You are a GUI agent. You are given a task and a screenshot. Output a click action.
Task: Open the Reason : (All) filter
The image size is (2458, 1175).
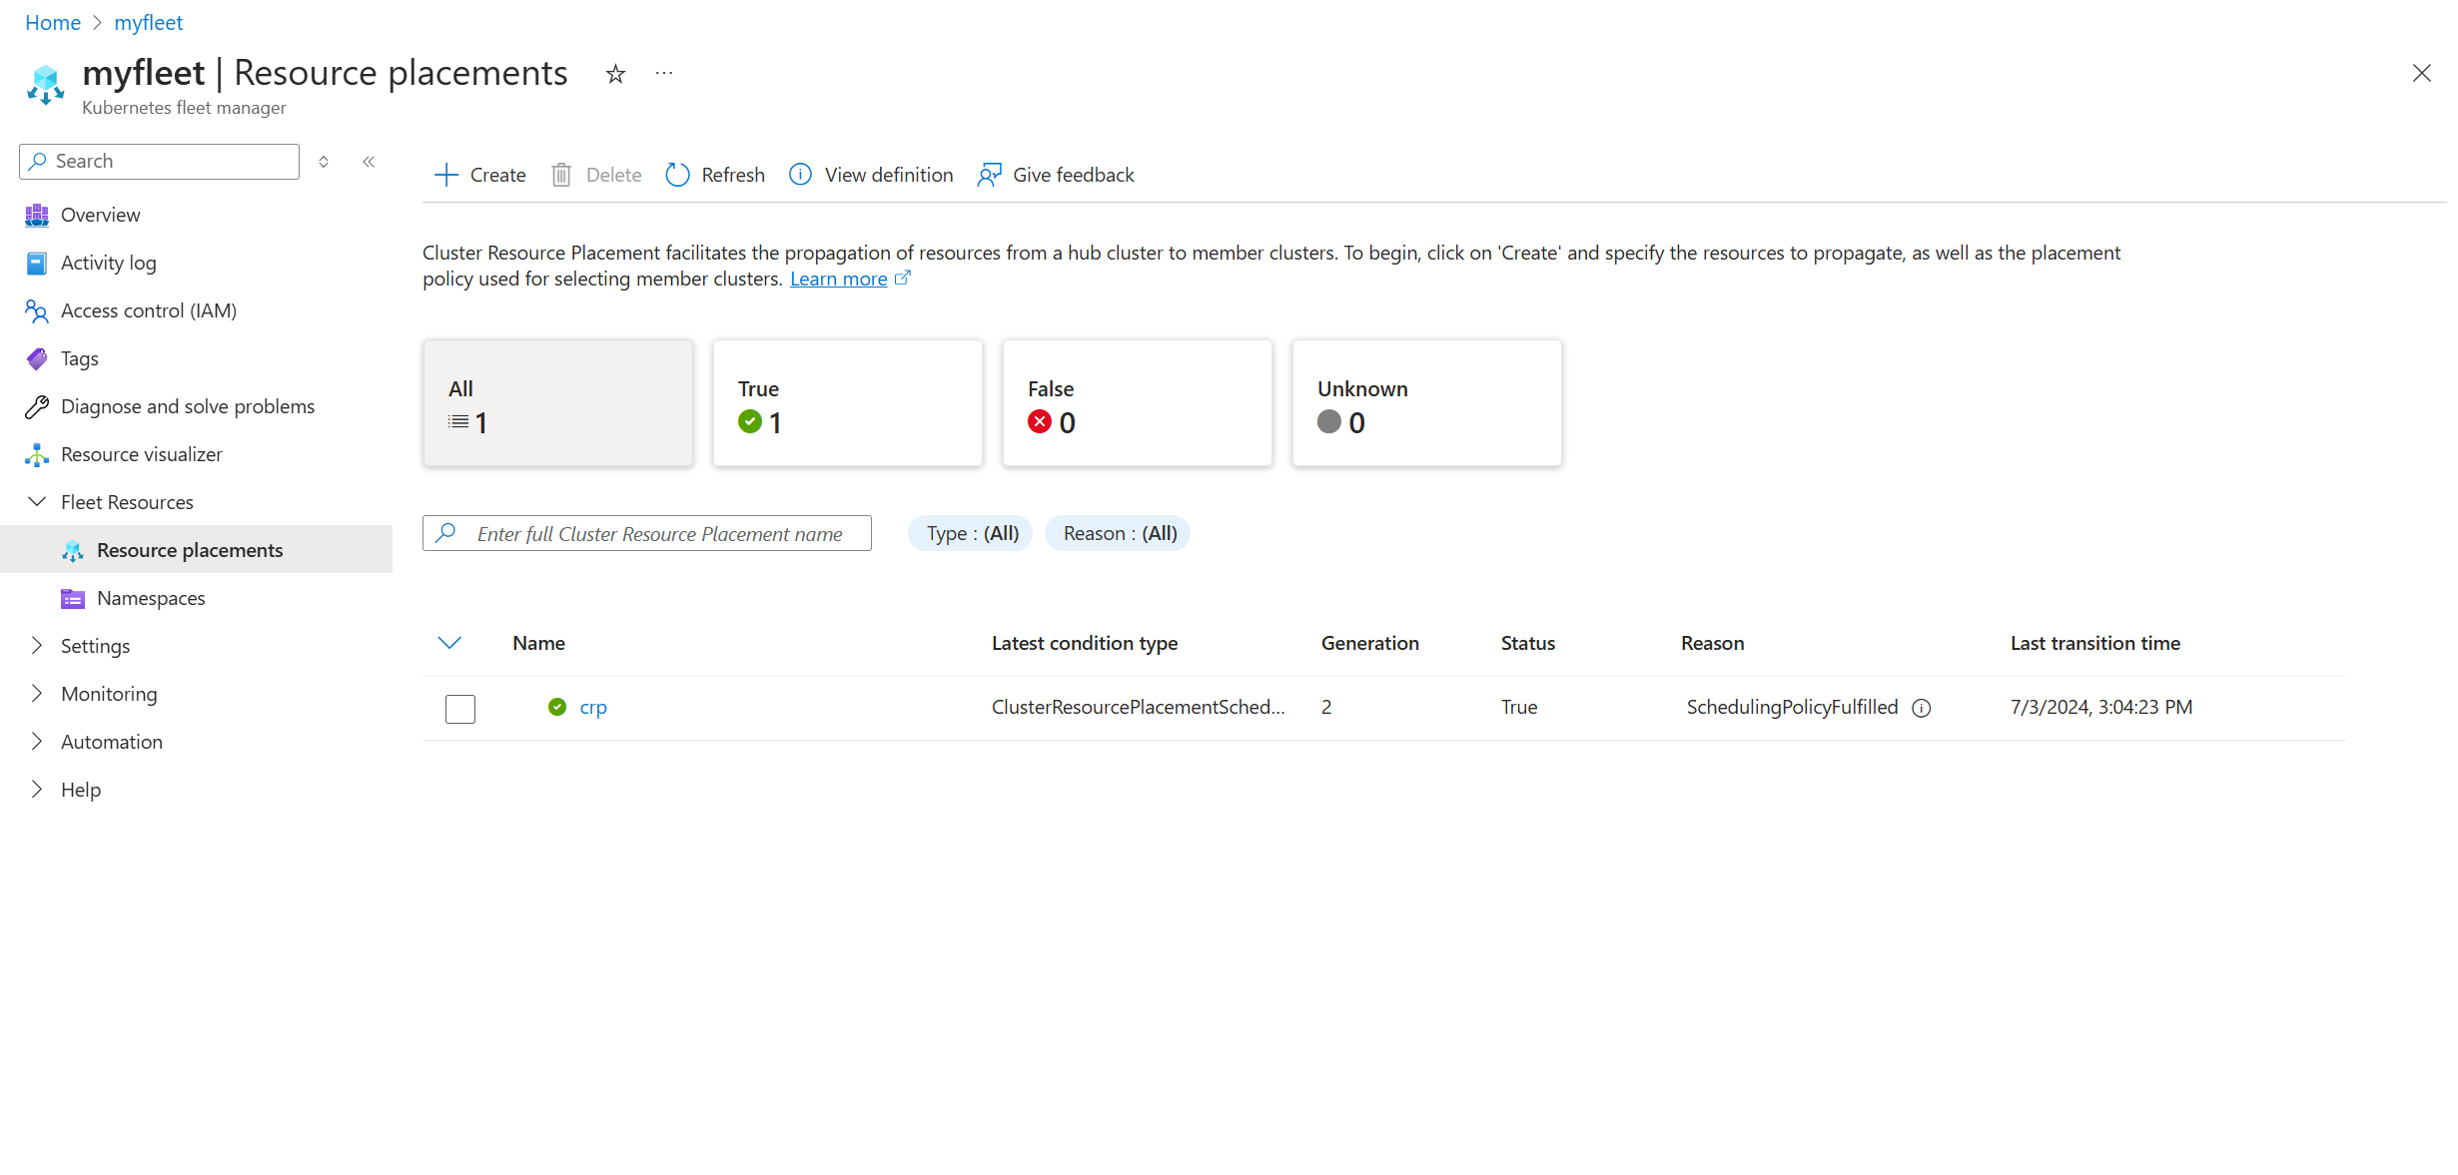tap(1119, 533)
